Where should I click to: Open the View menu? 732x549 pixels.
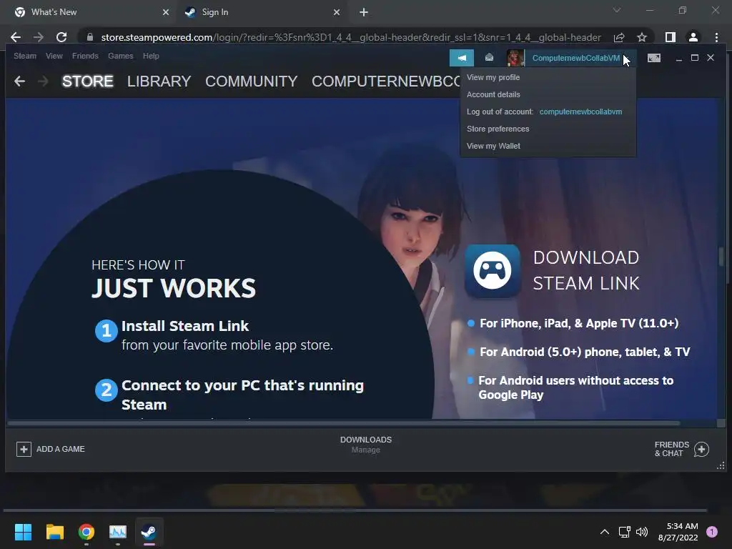54,56
